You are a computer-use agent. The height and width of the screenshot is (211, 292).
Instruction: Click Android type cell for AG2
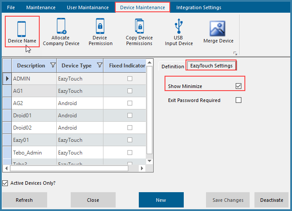[80, 103]
